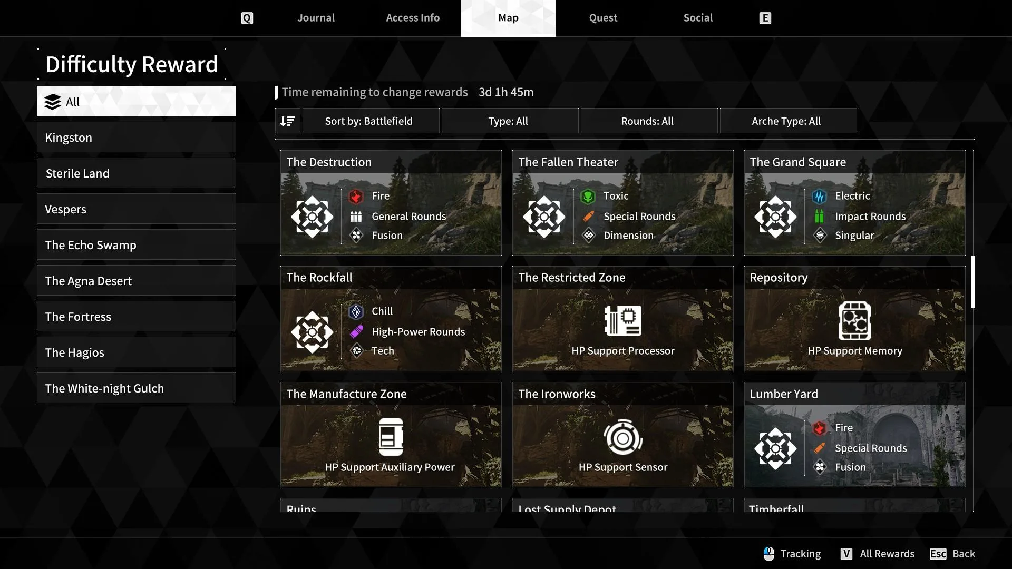Click the Fire element icon in The Destruction
Image resolution: width=1012 pixels, height=569 pixels.
click(356, 197)
